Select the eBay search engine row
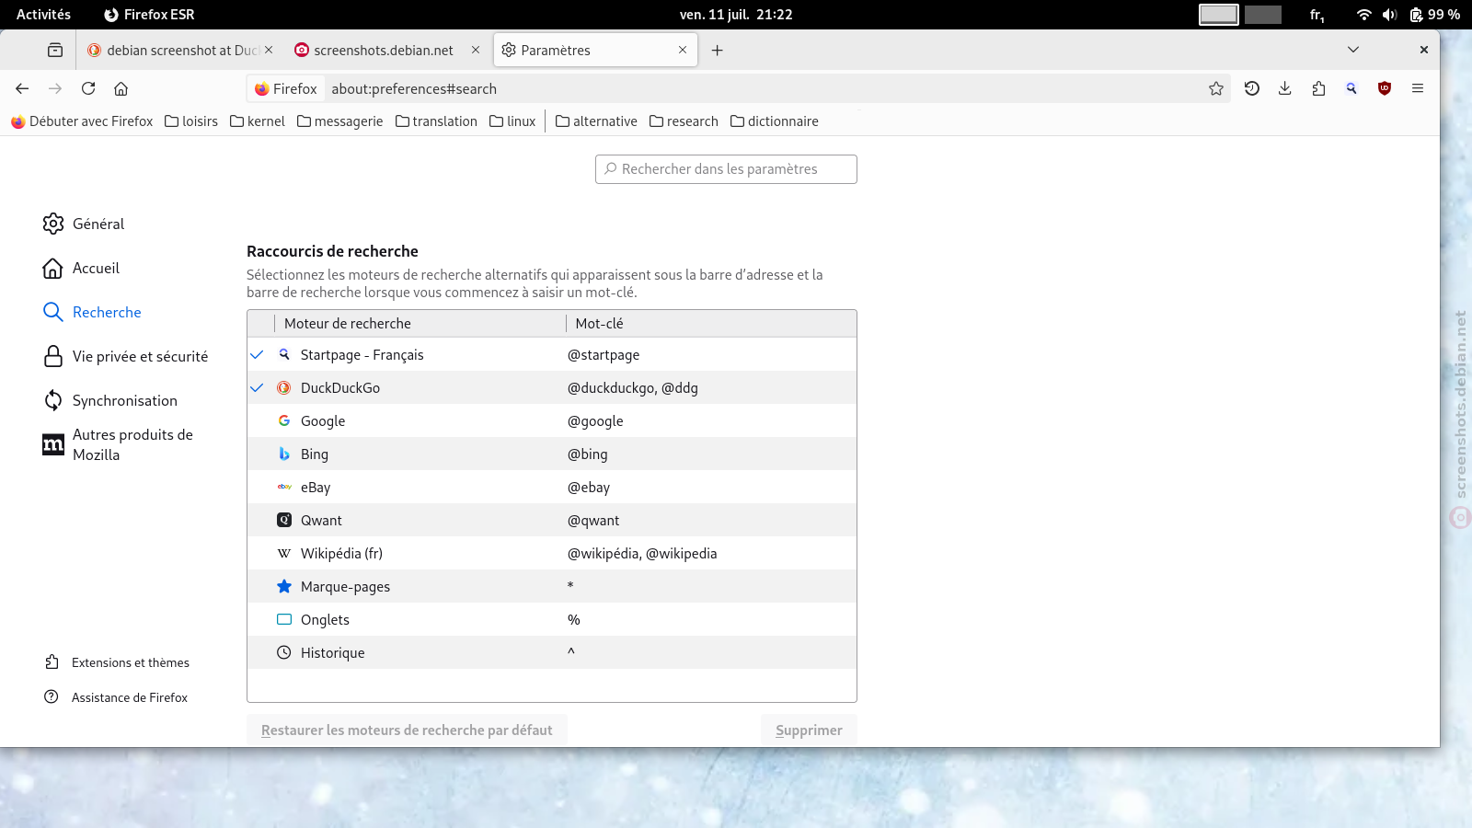This screenshot has height=828, width=1472. (x=552, y=487)
